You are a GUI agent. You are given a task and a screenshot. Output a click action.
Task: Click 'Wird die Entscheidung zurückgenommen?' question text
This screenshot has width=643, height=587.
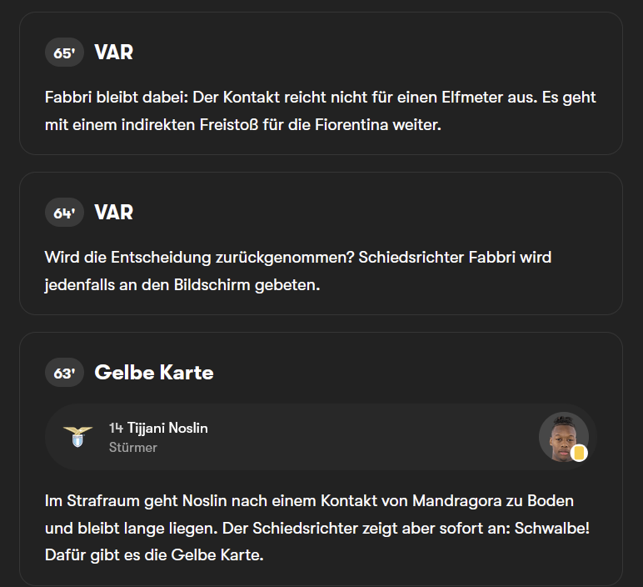pos(200,257)
